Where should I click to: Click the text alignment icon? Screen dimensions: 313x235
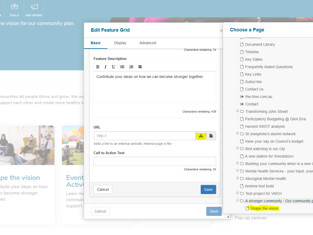[140, 67]
